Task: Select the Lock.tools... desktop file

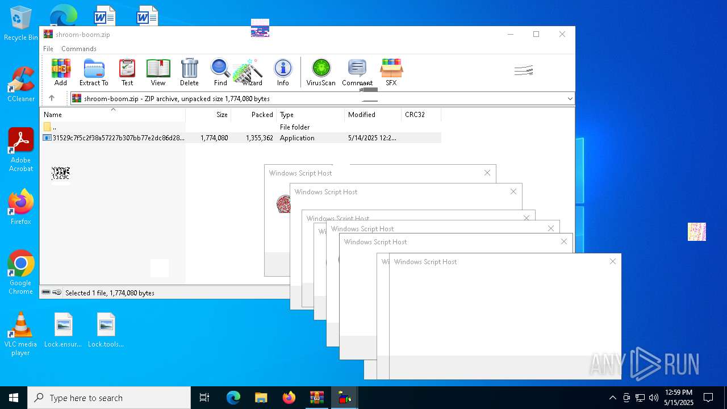Action: [x=106, y=330]
